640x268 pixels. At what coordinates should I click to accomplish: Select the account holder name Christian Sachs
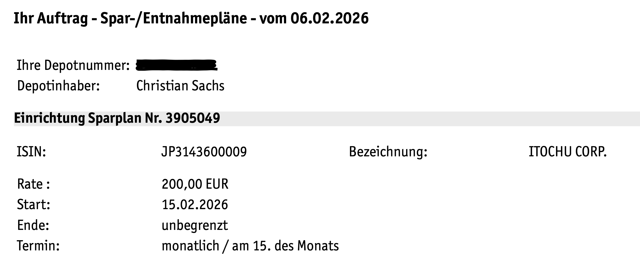click(x=180, y=86)
